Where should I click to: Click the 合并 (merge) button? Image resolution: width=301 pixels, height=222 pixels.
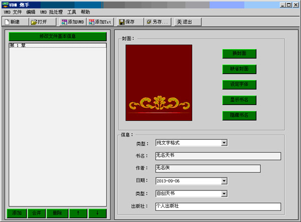pos(37,213)
